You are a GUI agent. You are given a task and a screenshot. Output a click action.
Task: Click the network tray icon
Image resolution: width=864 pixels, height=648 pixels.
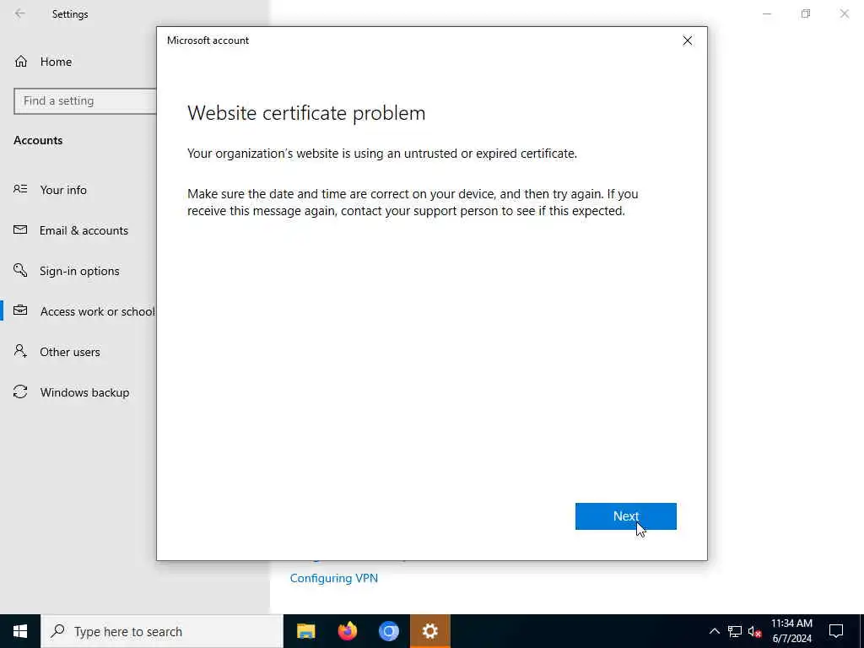coord(735,631)
